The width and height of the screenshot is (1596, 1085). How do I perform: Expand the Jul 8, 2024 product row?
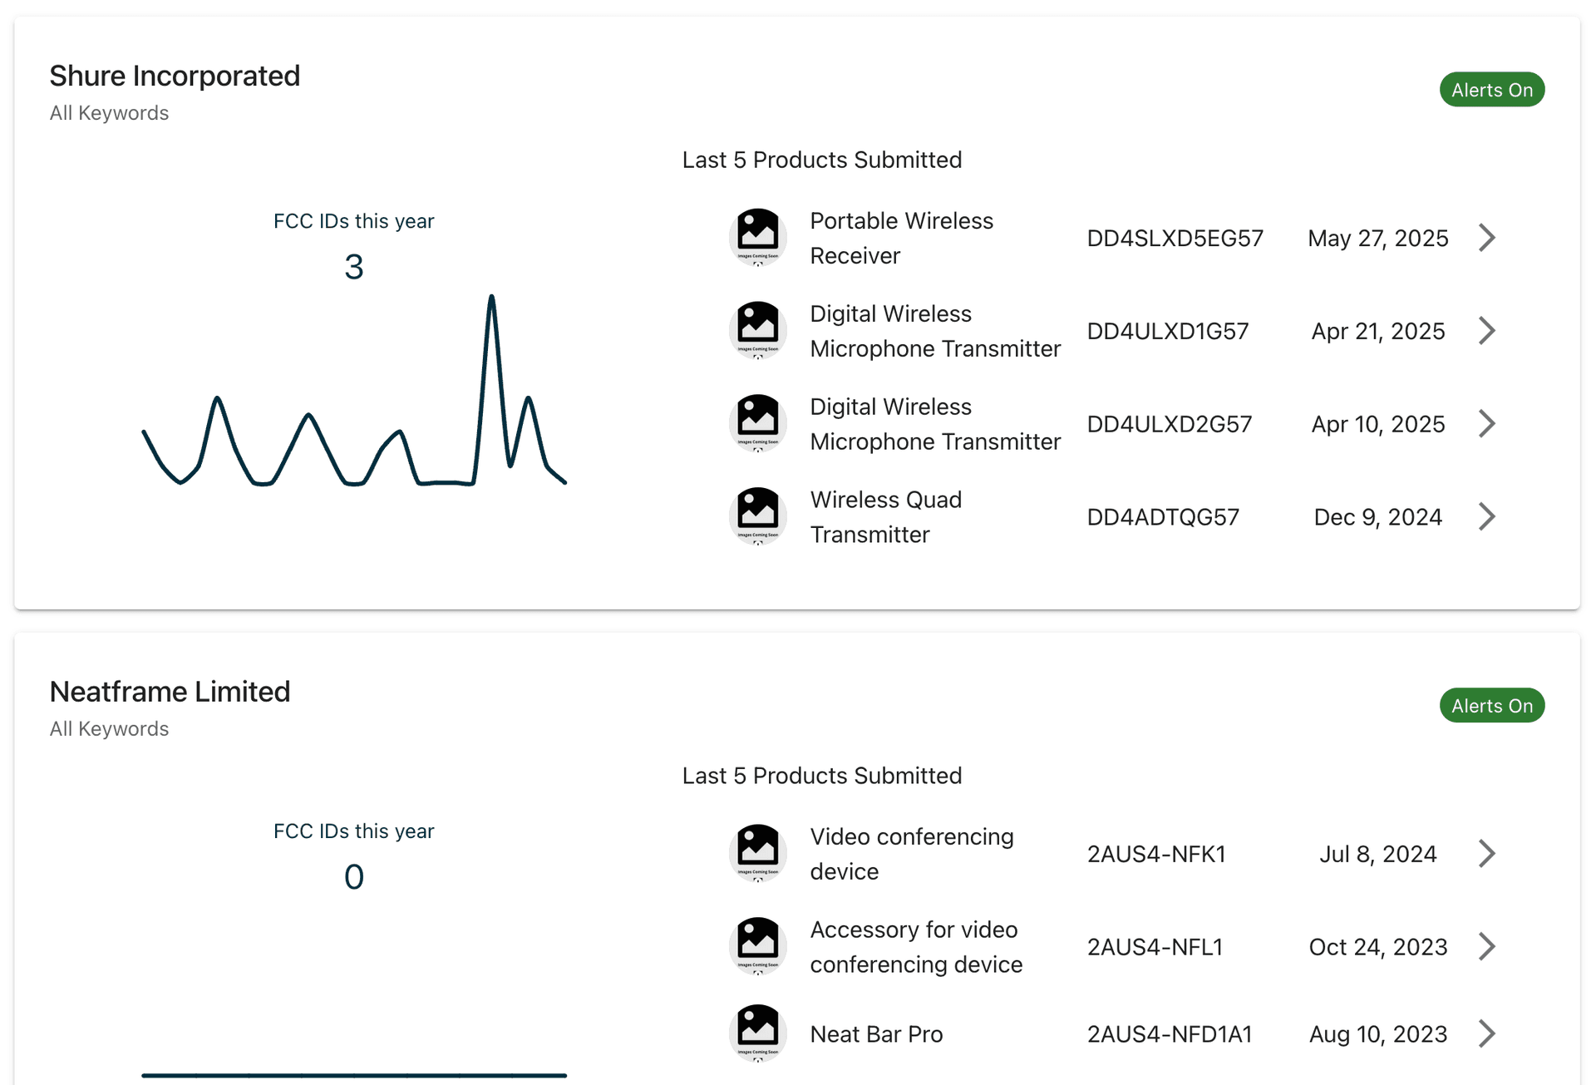(1487, 854)
